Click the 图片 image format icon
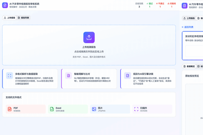 tap(94, 109)
